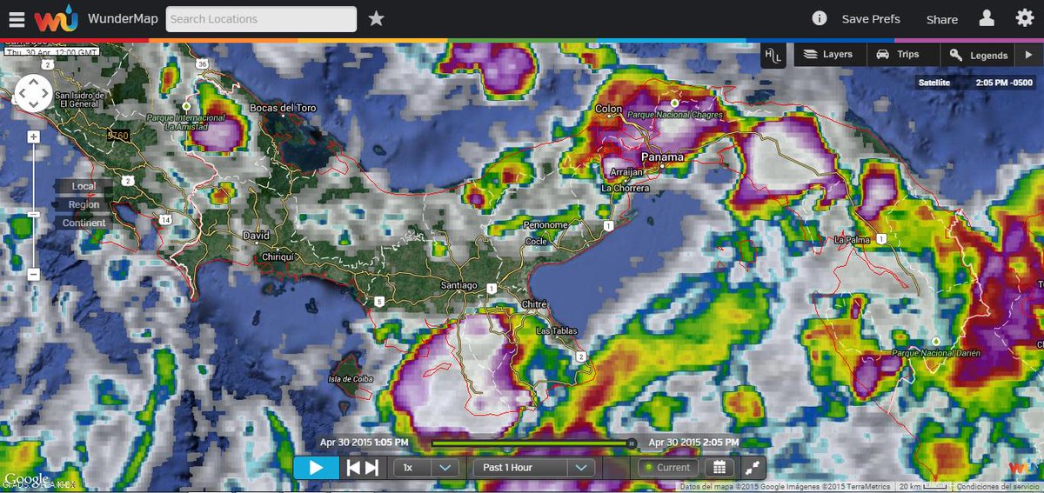Click the Search Locations field
The height and width of the screenshot is (493, 1044).
pyautogui.click(x=261, y=19)
